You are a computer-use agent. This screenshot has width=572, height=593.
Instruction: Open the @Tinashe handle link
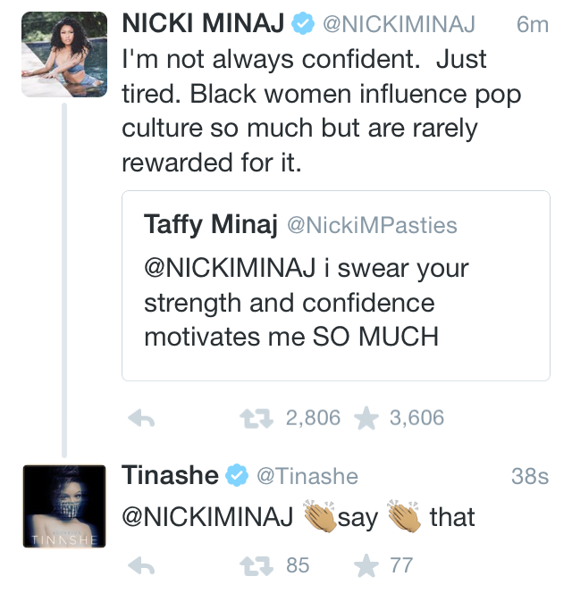[307, 477]
